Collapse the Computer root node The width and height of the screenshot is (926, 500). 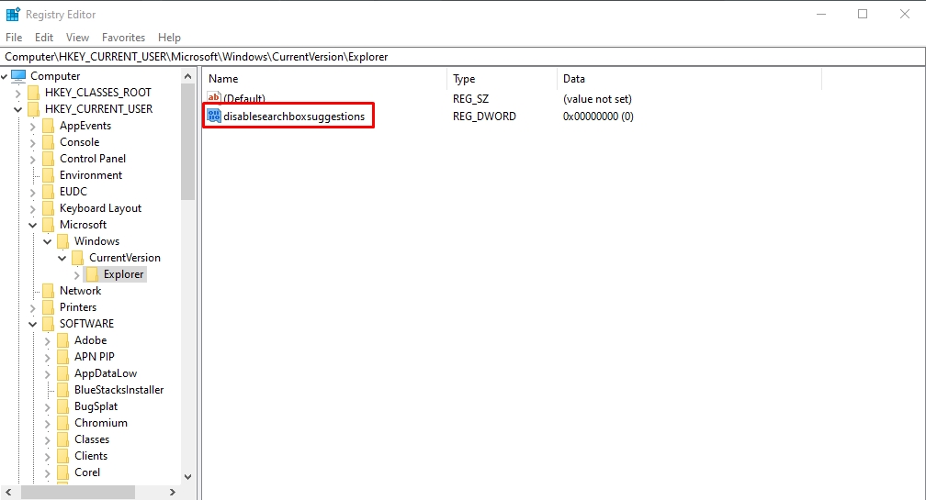[x=4, y=76]
